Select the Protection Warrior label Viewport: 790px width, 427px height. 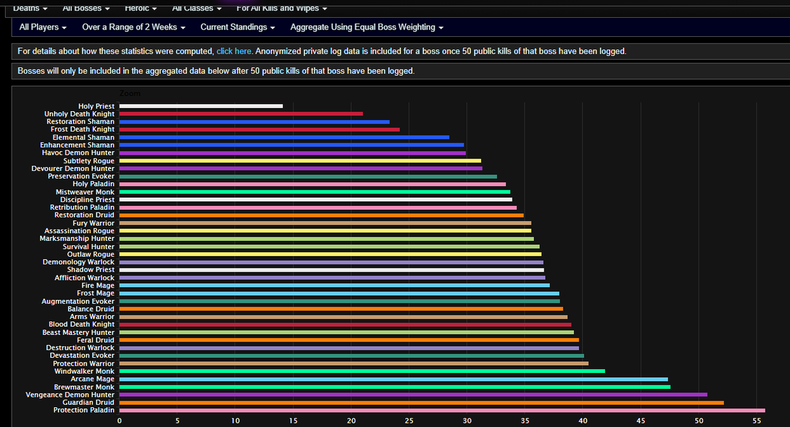pos(84,363)
